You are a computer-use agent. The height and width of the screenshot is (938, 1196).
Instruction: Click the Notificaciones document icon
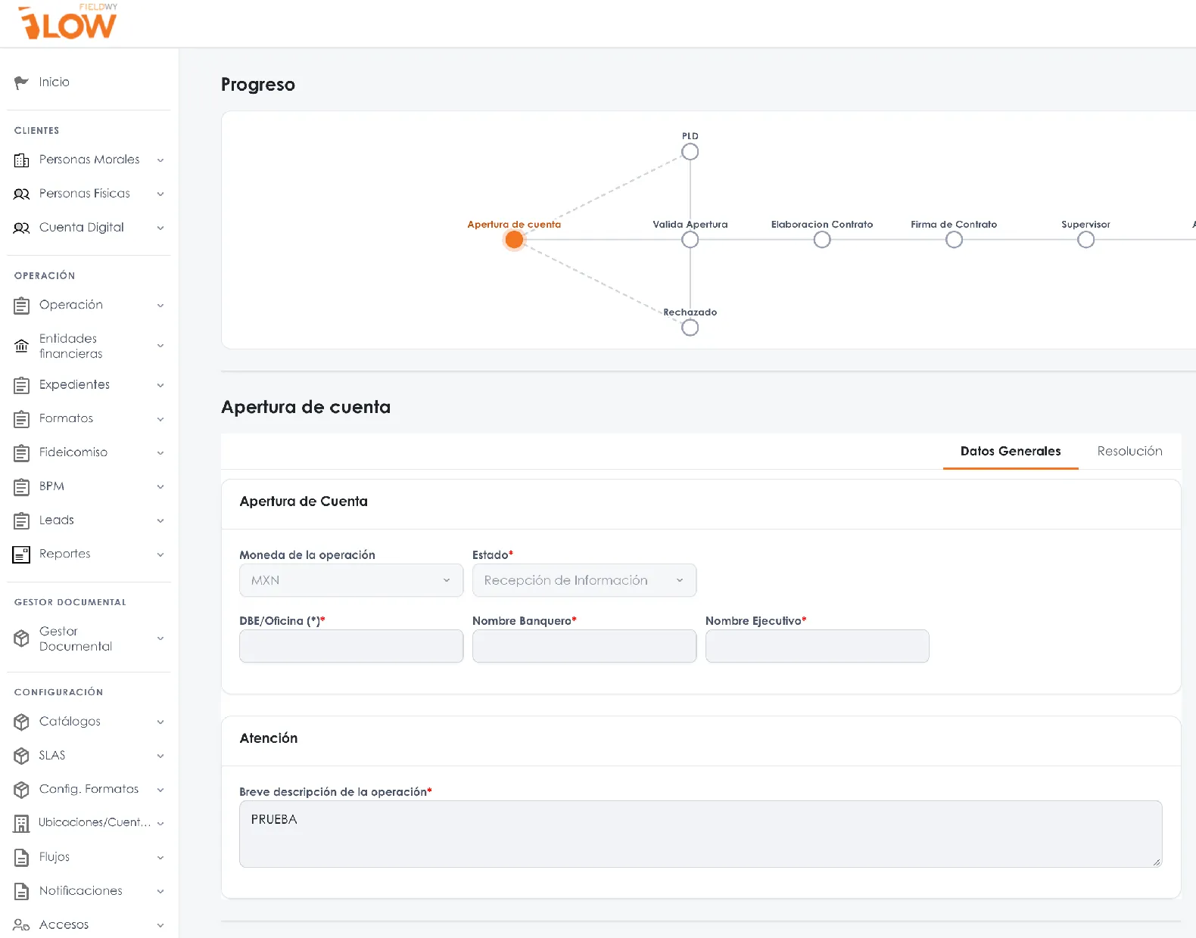click(x=21, y=892)
